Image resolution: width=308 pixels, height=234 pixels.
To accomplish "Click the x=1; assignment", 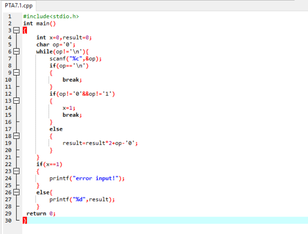I will [x=69, y=108].
